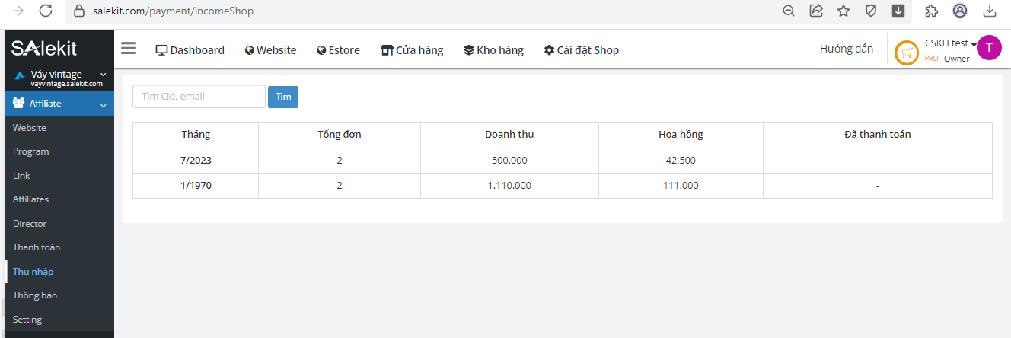
Task: Open browser downloads icon
Action: pyautogui.click(x=990, y=11)
